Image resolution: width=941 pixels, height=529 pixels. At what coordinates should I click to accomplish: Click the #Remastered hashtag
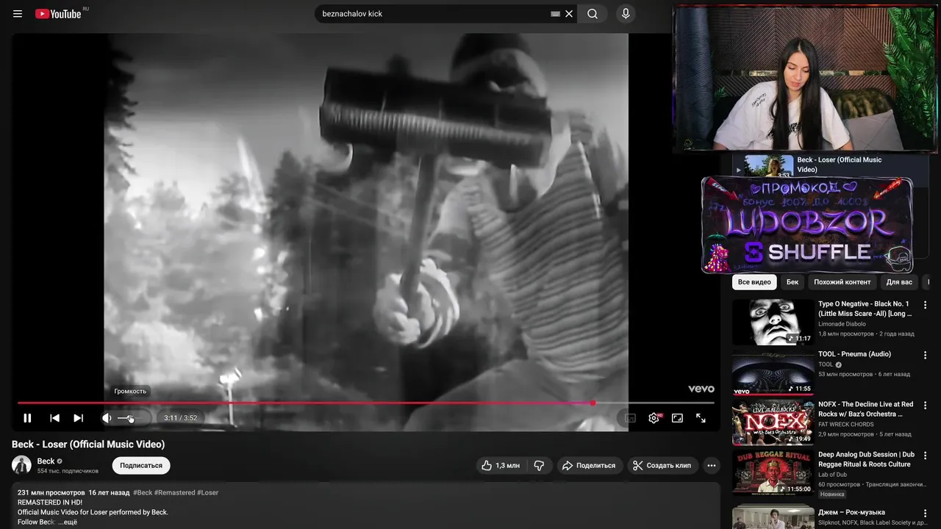[x=175, y=492]
